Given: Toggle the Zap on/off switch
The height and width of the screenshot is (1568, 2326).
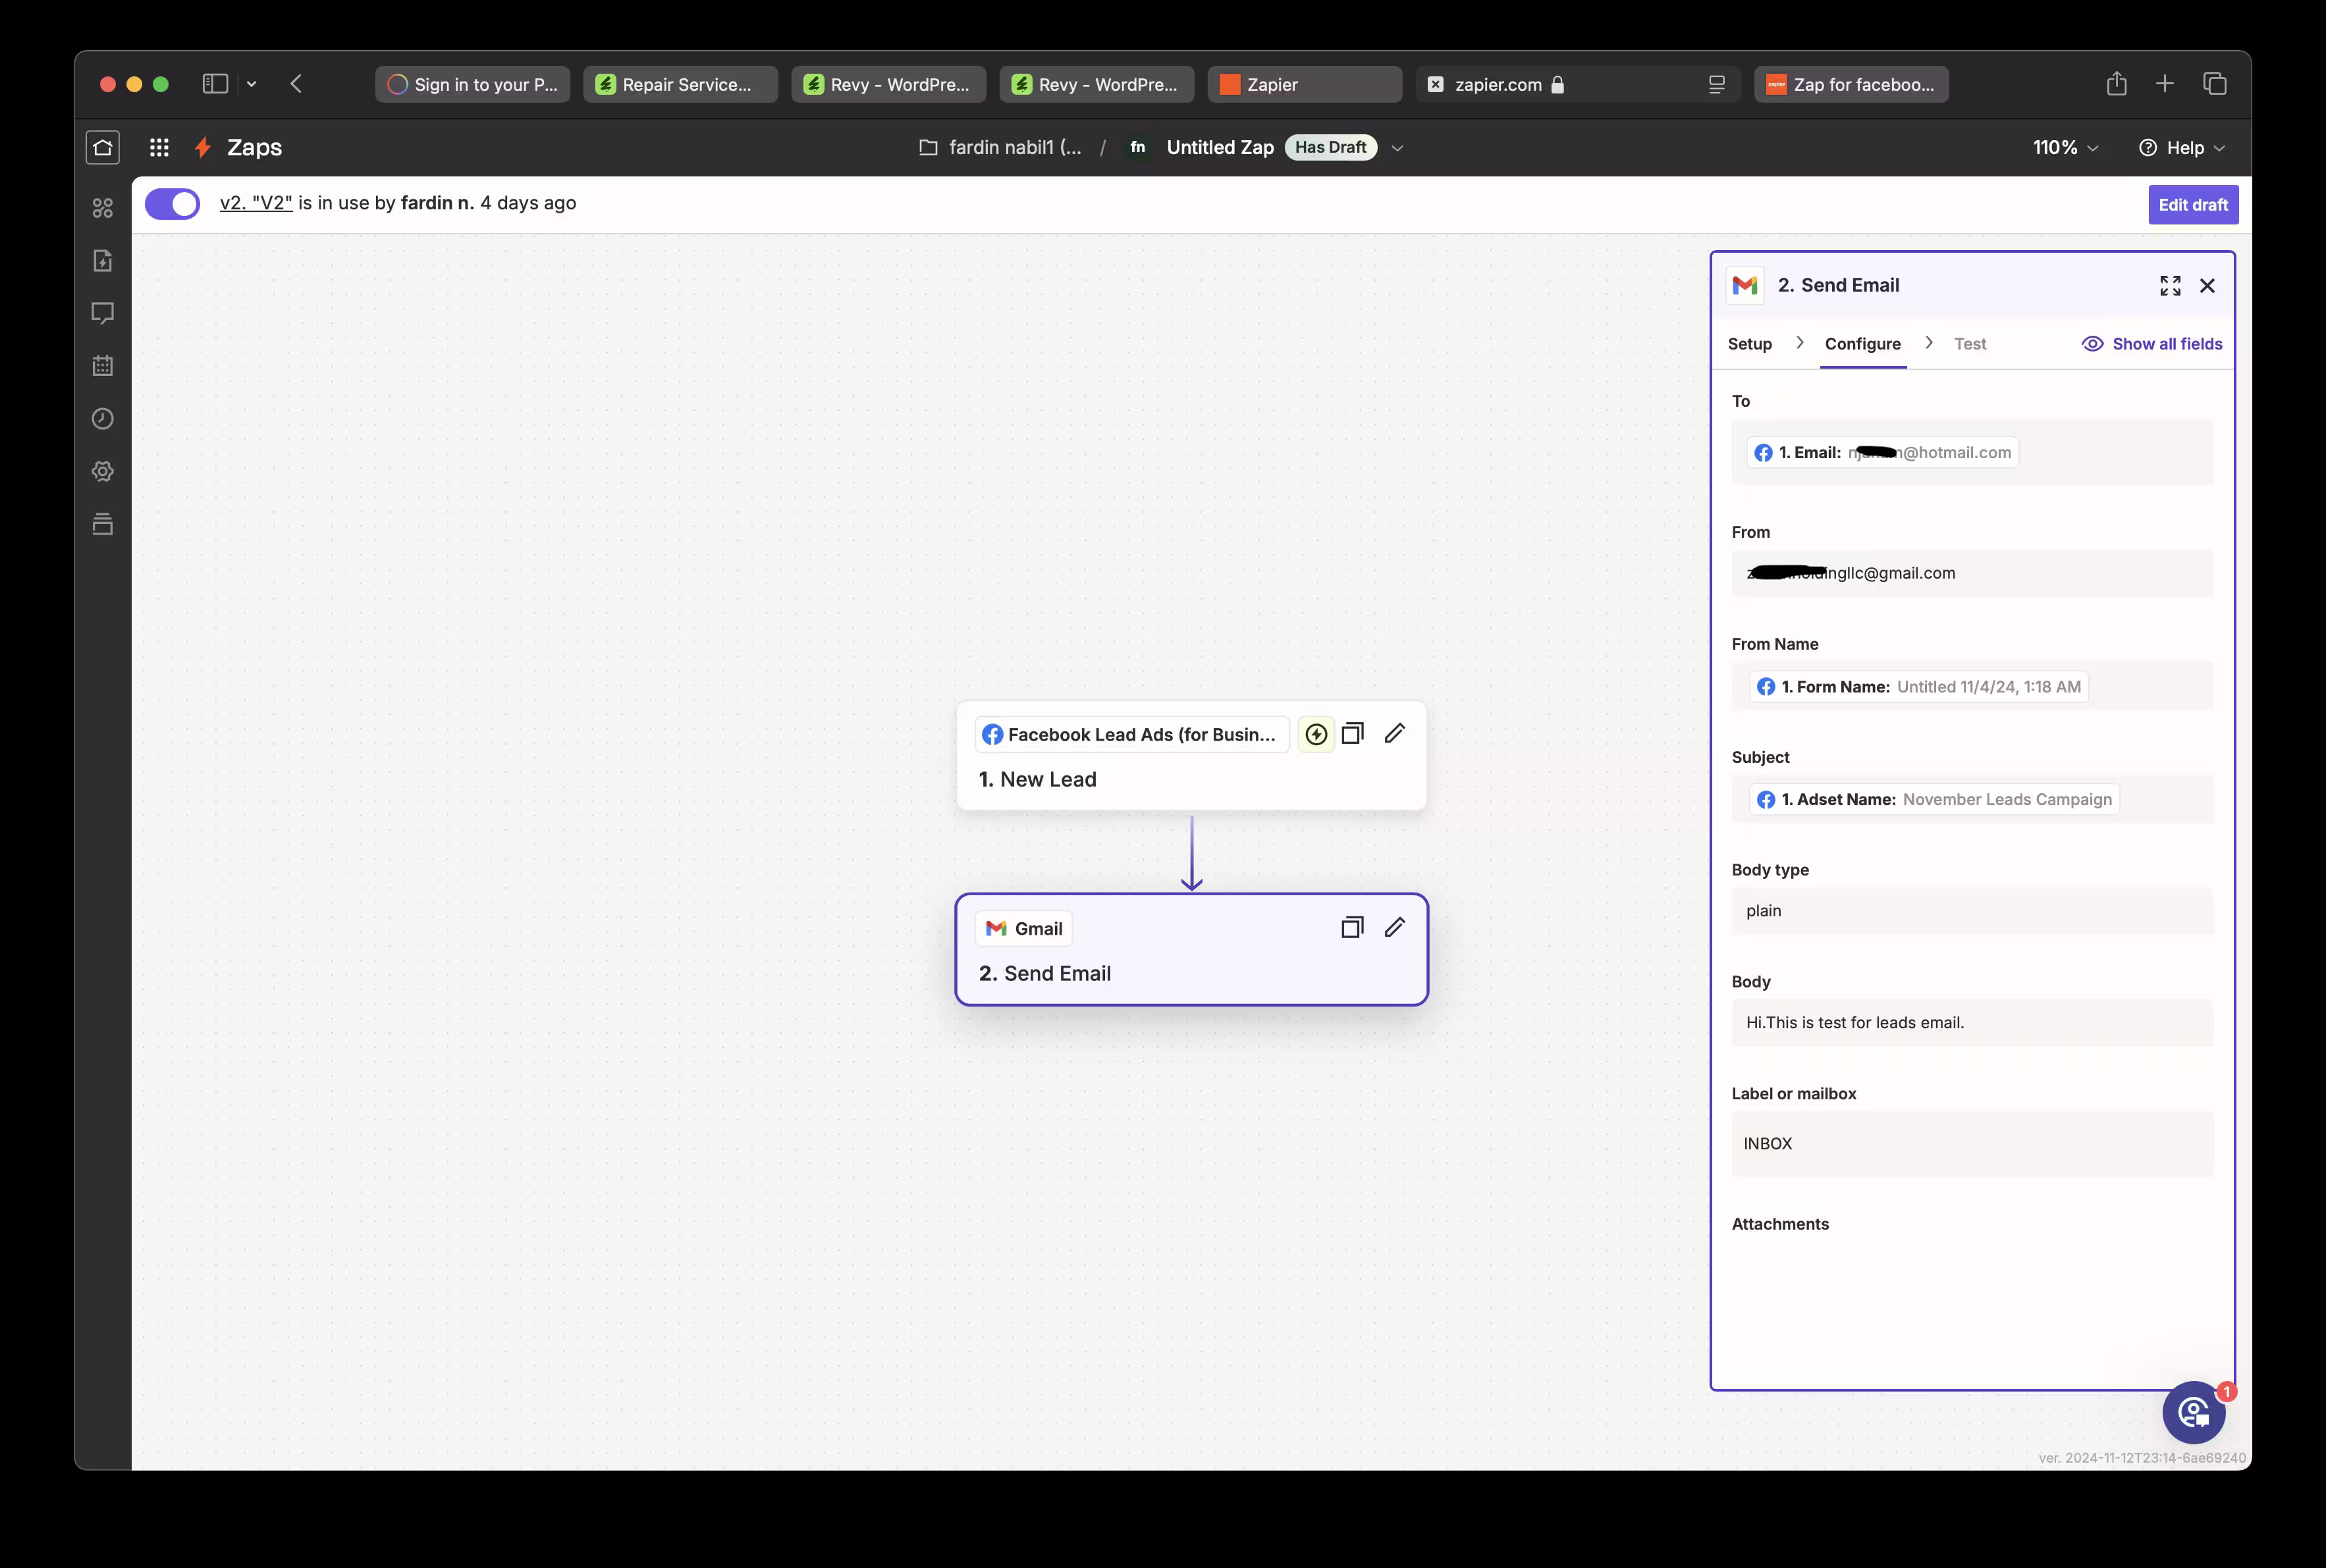Looking at the screenshot, I should (x=172, y=204).
